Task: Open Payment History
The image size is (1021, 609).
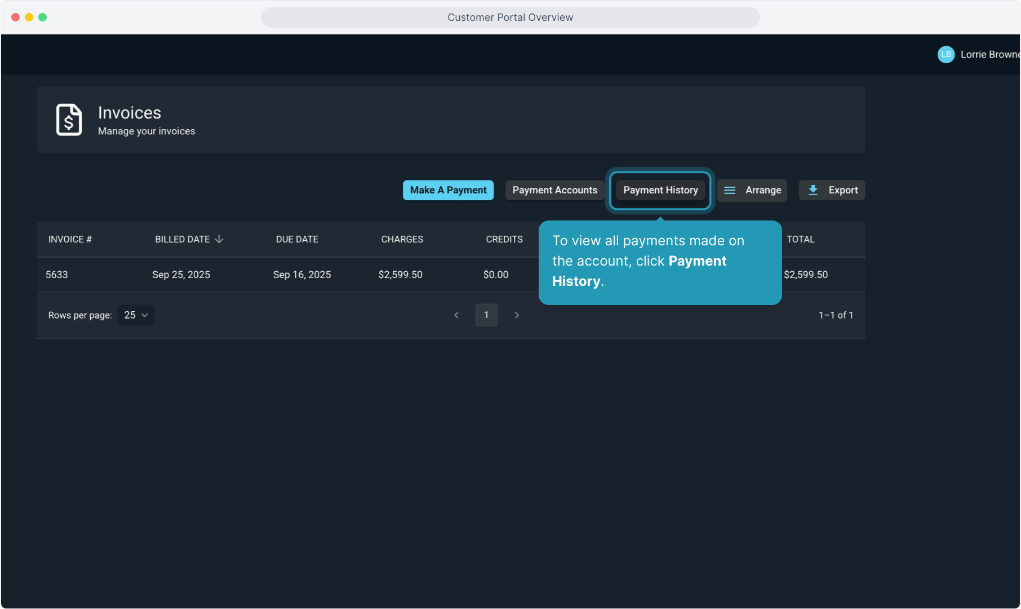Action: pyautogui.click(x=660, y=191)
